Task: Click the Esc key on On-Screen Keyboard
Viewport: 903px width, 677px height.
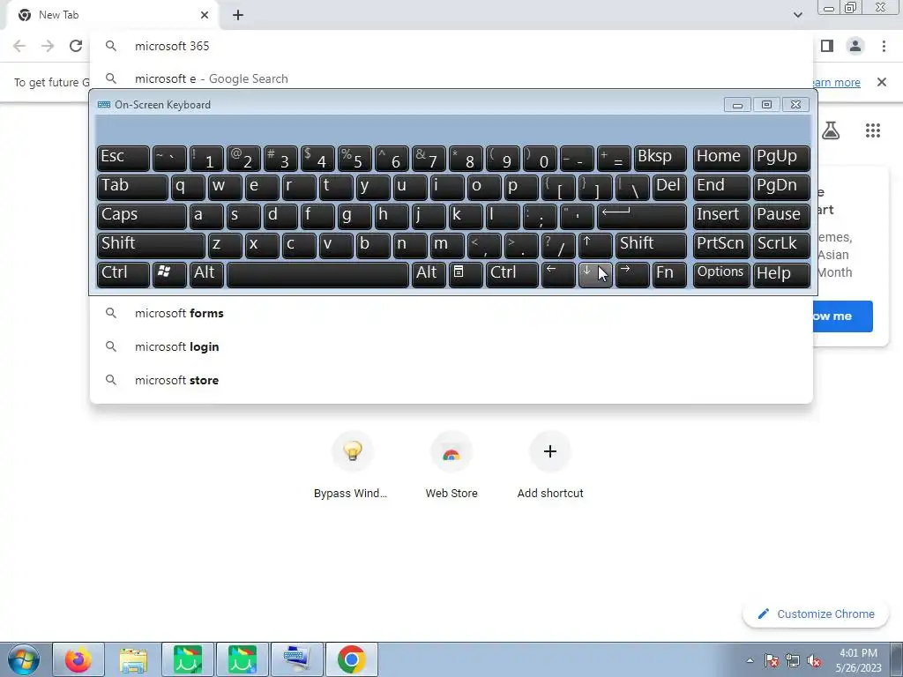Action: coord(123,159)
